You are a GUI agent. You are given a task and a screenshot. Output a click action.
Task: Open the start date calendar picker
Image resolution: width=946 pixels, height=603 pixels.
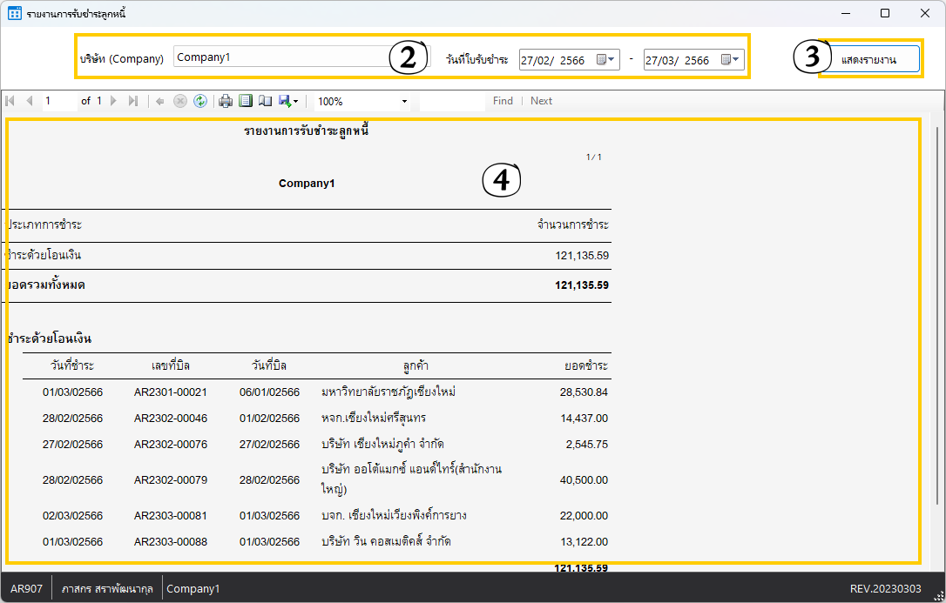(x=606, y=60)
